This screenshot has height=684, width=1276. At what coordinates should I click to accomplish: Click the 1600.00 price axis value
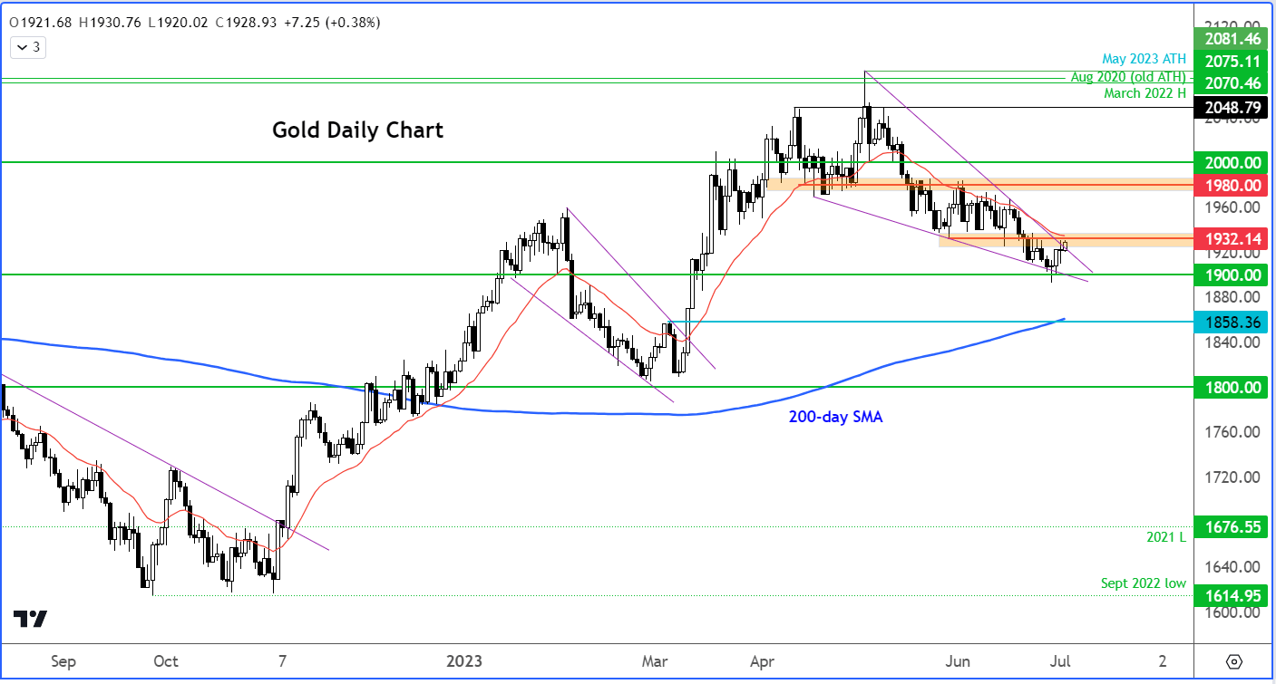point(1234,612)
